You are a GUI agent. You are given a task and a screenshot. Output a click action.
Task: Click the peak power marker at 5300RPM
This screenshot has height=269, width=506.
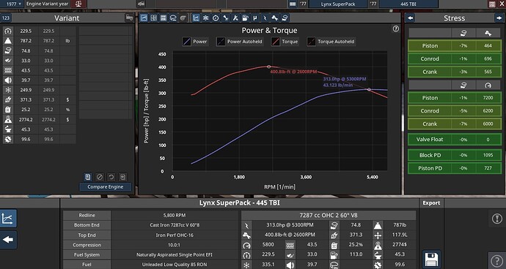click(x=369, y=89)
